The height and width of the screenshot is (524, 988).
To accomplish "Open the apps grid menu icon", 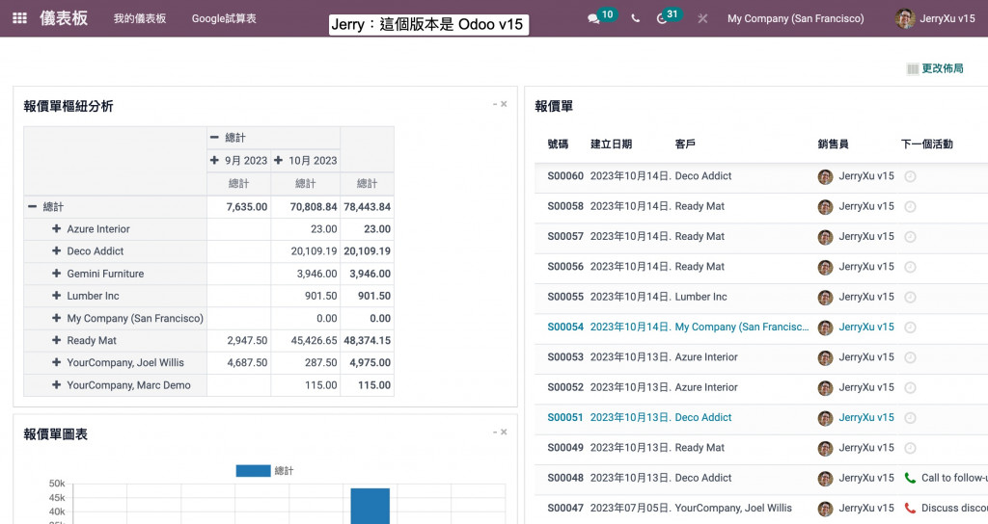I will tap(19, 18).
